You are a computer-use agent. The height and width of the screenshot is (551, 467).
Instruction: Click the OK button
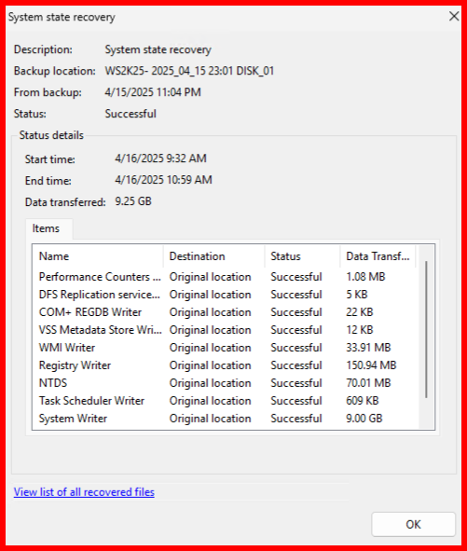[413, 524]
